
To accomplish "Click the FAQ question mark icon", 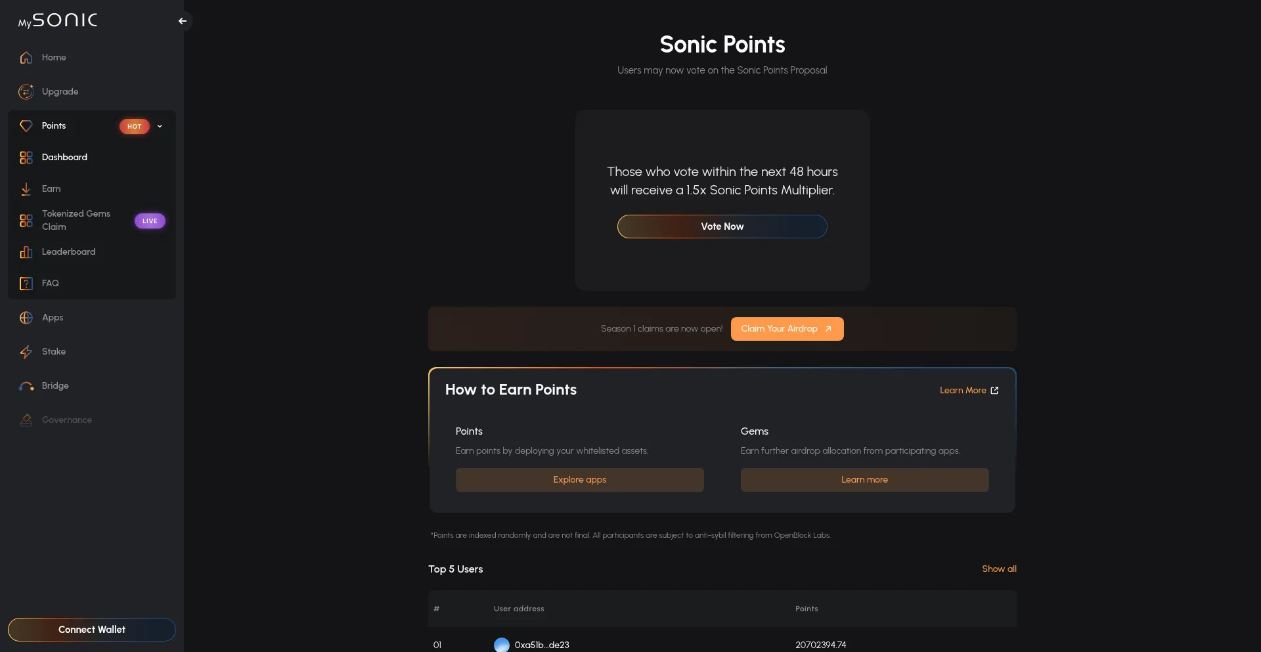I will point(26,284).
